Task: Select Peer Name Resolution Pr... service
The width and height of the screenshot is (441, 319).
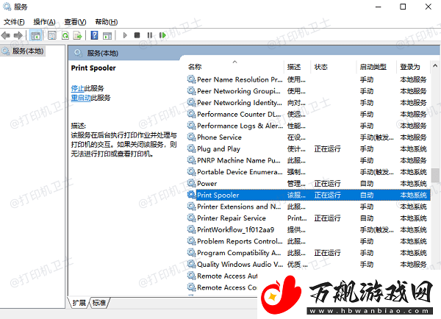Action: (309, 79)
